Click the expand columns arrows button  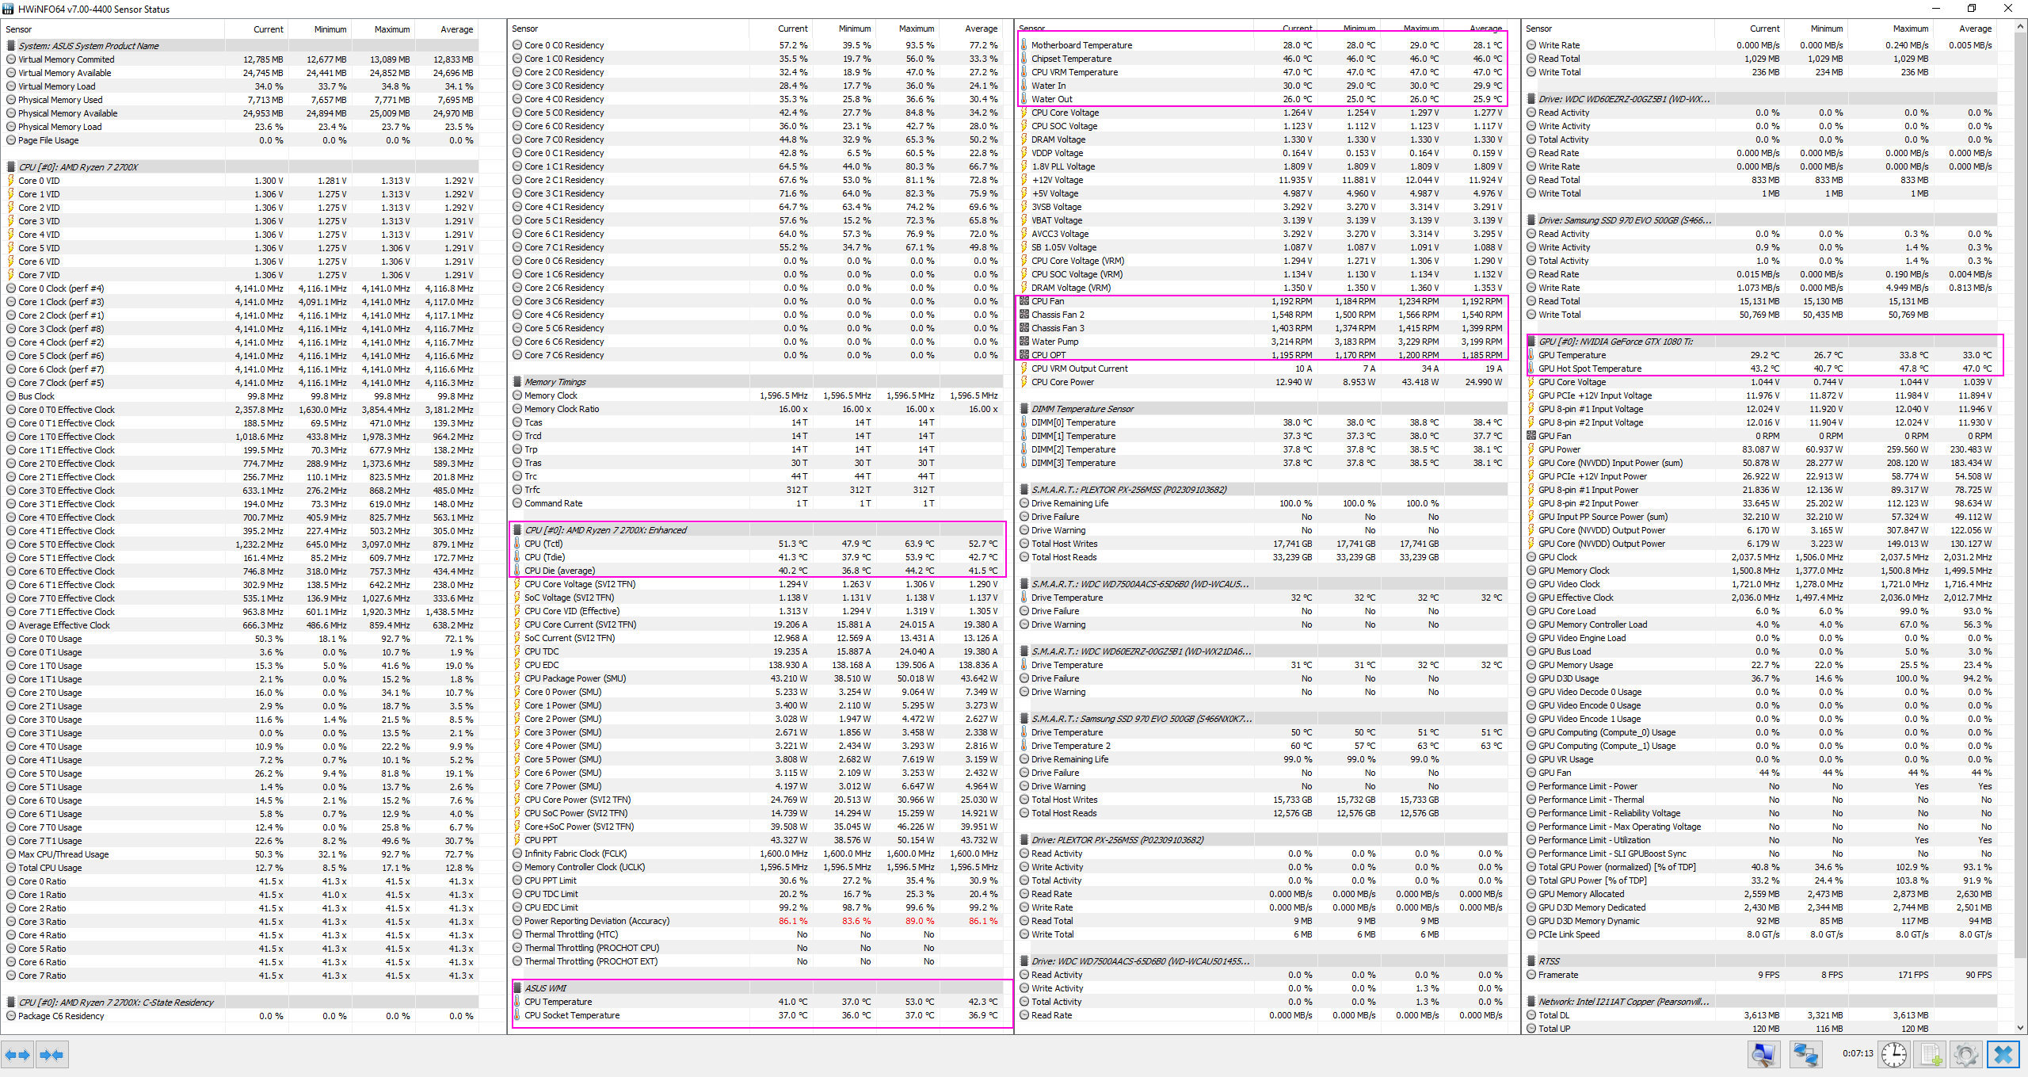pos(17,1055)
